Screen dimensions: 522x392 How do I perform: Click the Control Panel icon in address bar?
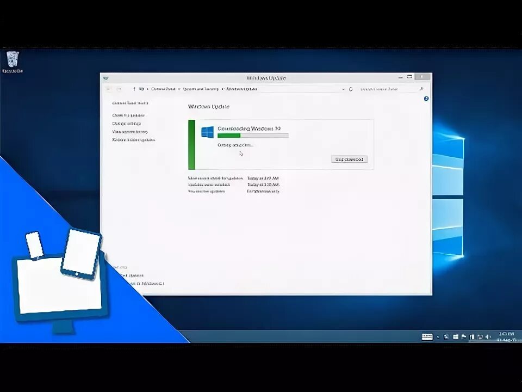tap(141, 89)
